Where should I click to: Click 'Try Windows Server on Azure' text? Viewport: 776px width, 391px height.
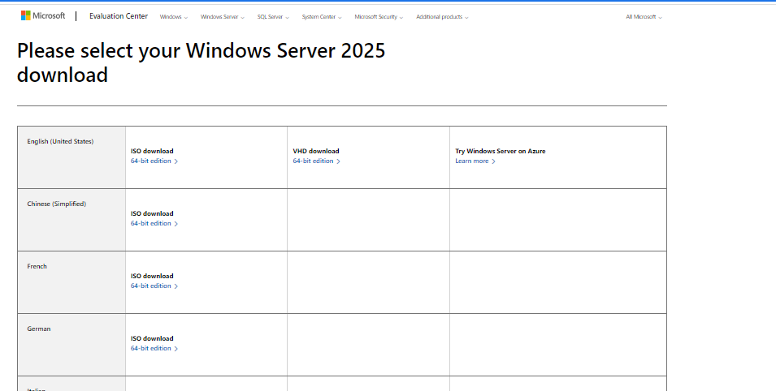pos(501,151)
